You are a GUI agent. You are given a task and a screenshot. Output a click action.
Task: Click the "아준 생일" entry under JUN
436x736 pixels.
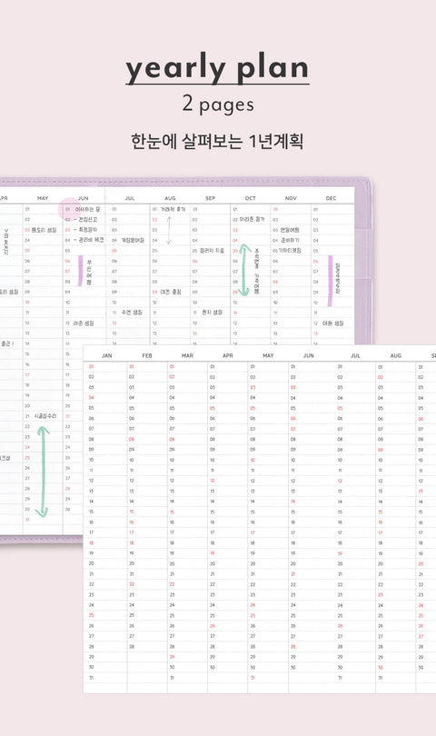coord(84,323)
